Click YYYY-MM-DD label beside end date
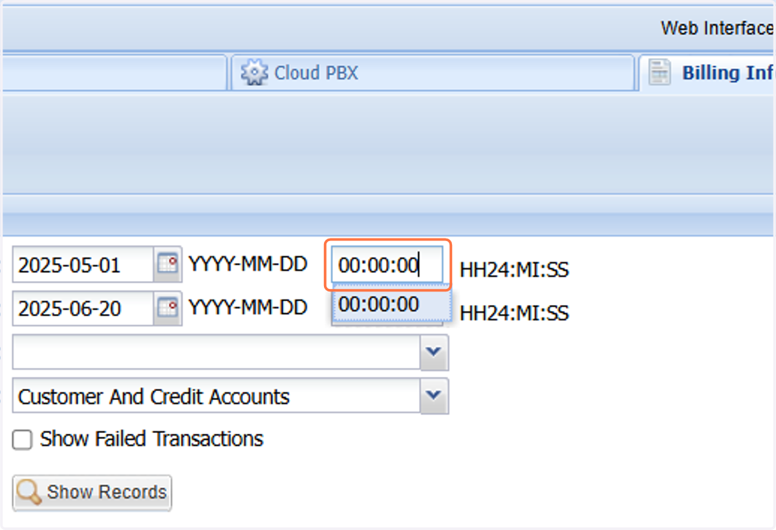The height and width of the screenshot is (530, 776). pos(248,308)
